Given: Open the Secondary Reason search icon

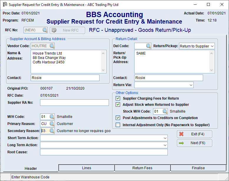Looking at the screenshot, I should [52, 131].
